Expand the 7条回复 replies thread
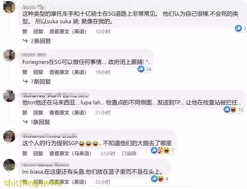This screenshot has height=189, width=247. coord(37,82)
